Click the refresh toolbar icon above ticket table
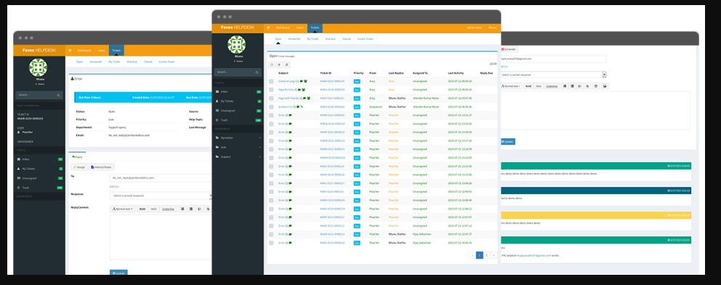Screen dimensions: 721x285 (287, 65)
